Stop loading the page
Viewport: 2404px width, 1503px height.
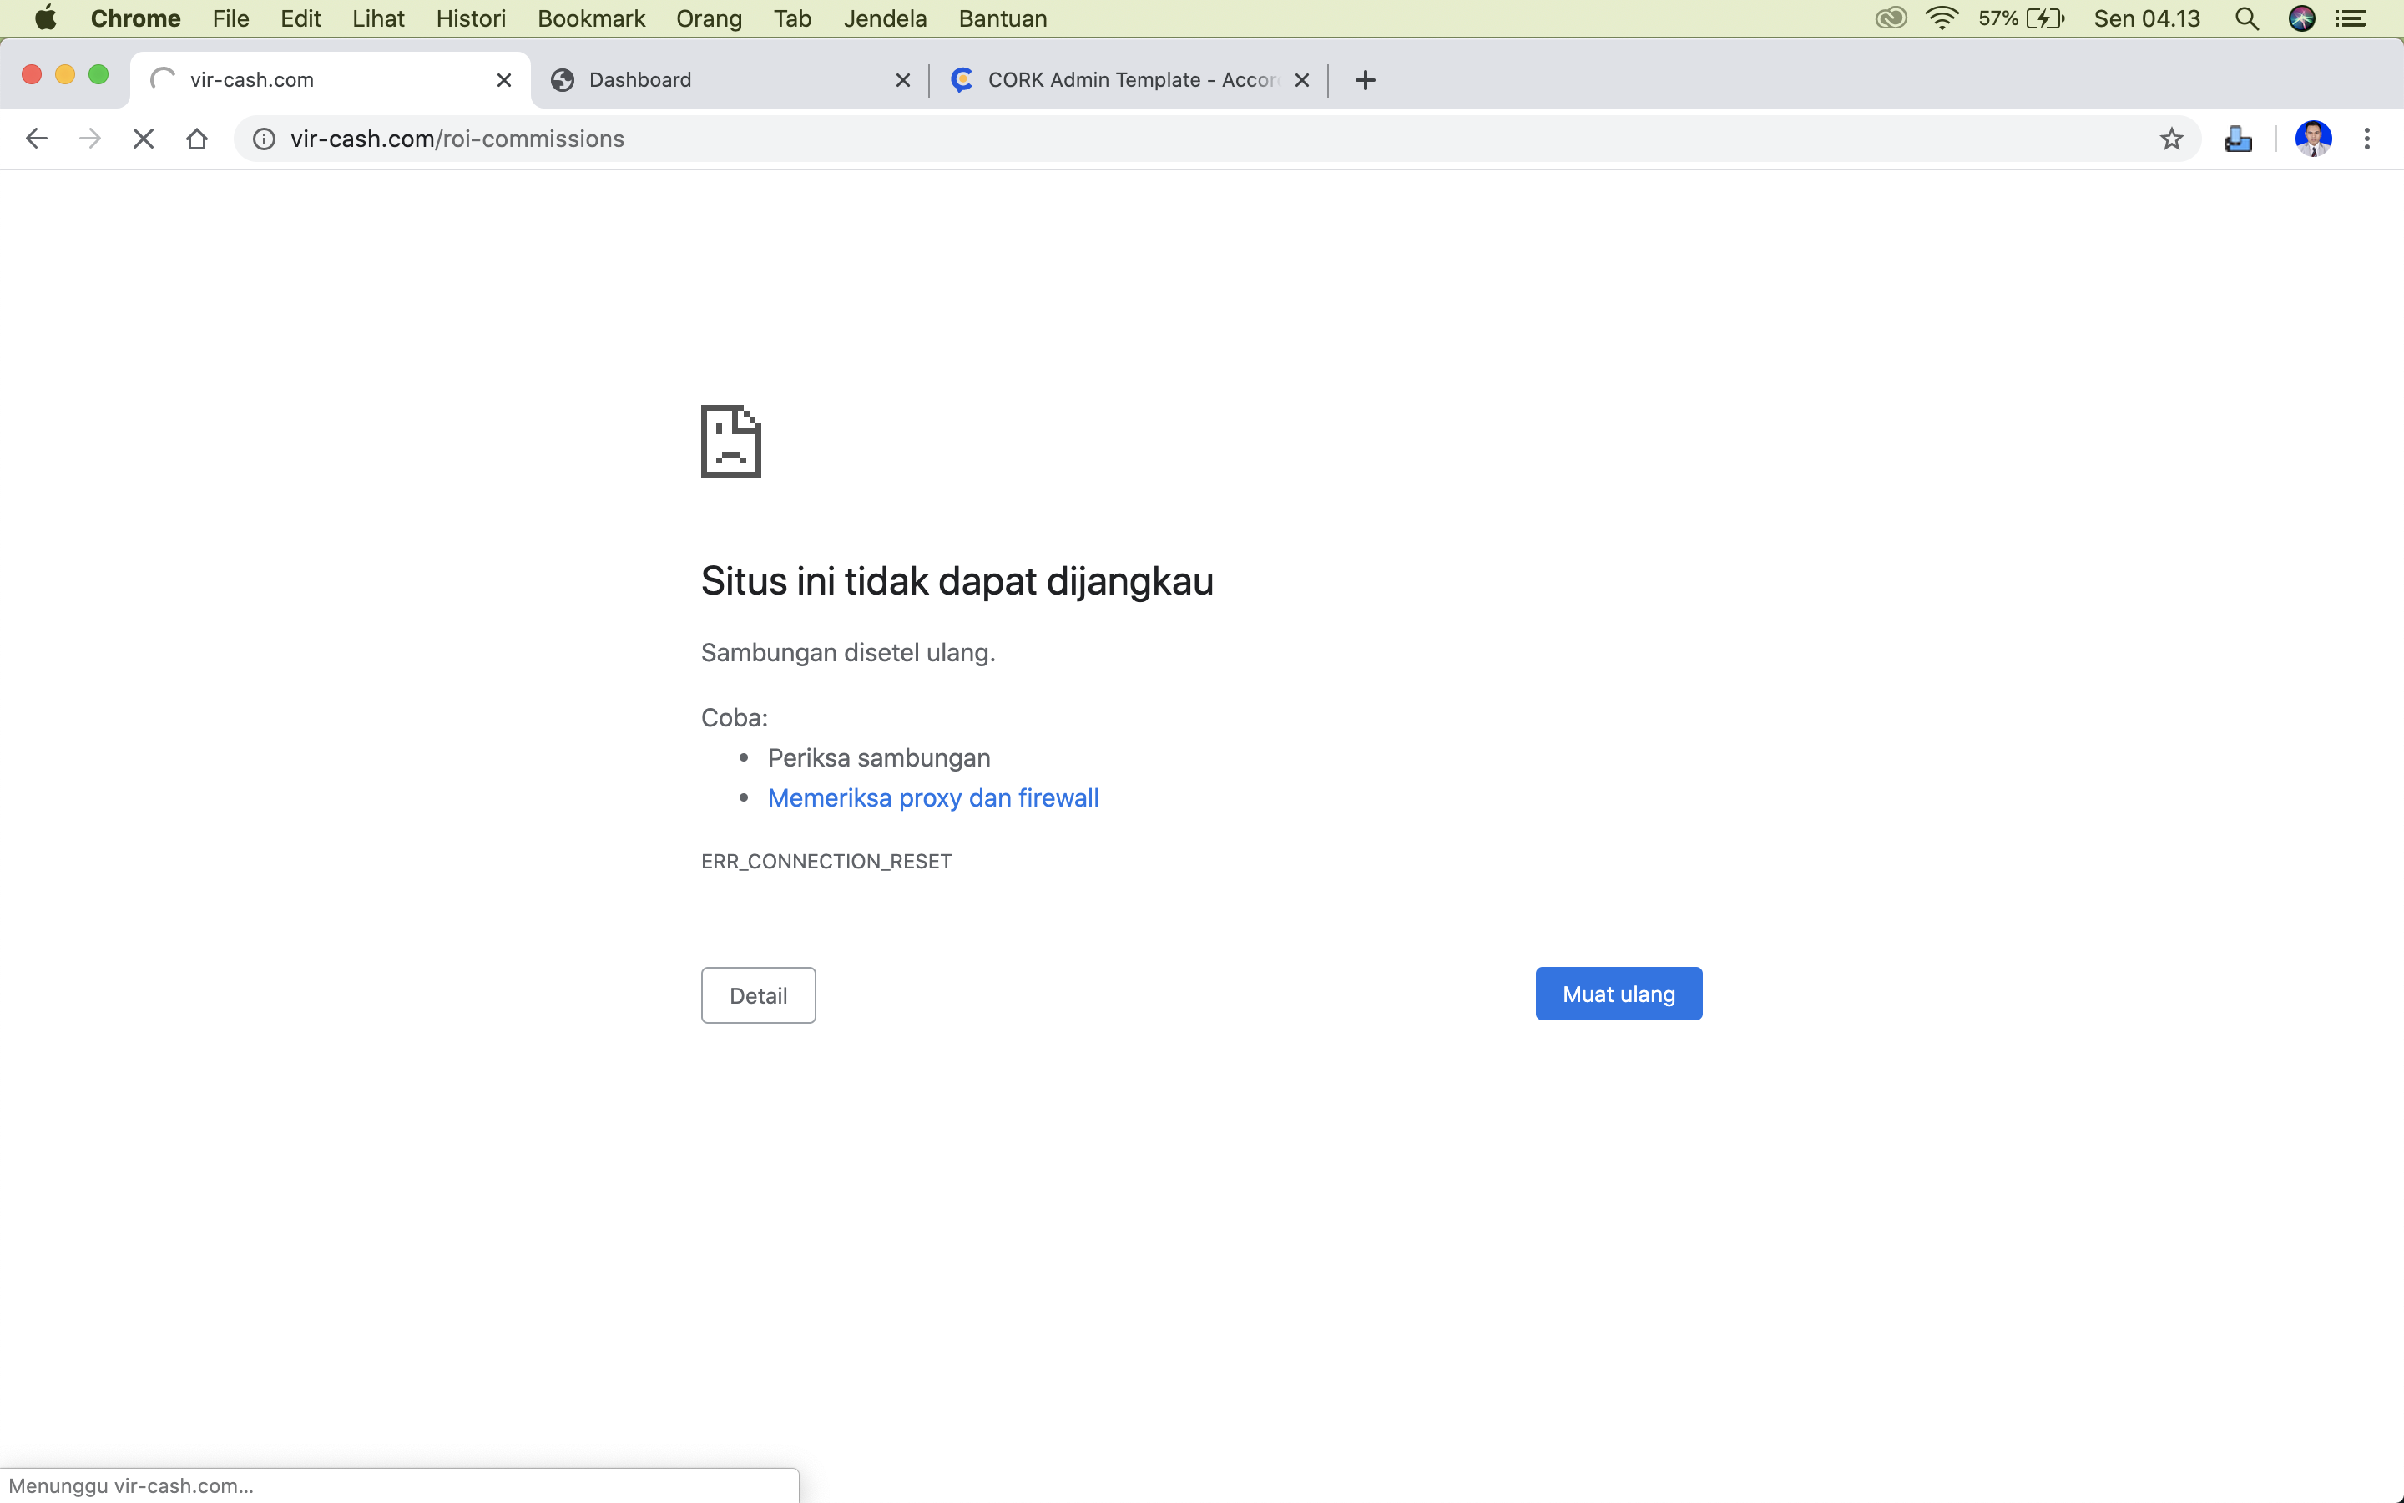(143, 138)
